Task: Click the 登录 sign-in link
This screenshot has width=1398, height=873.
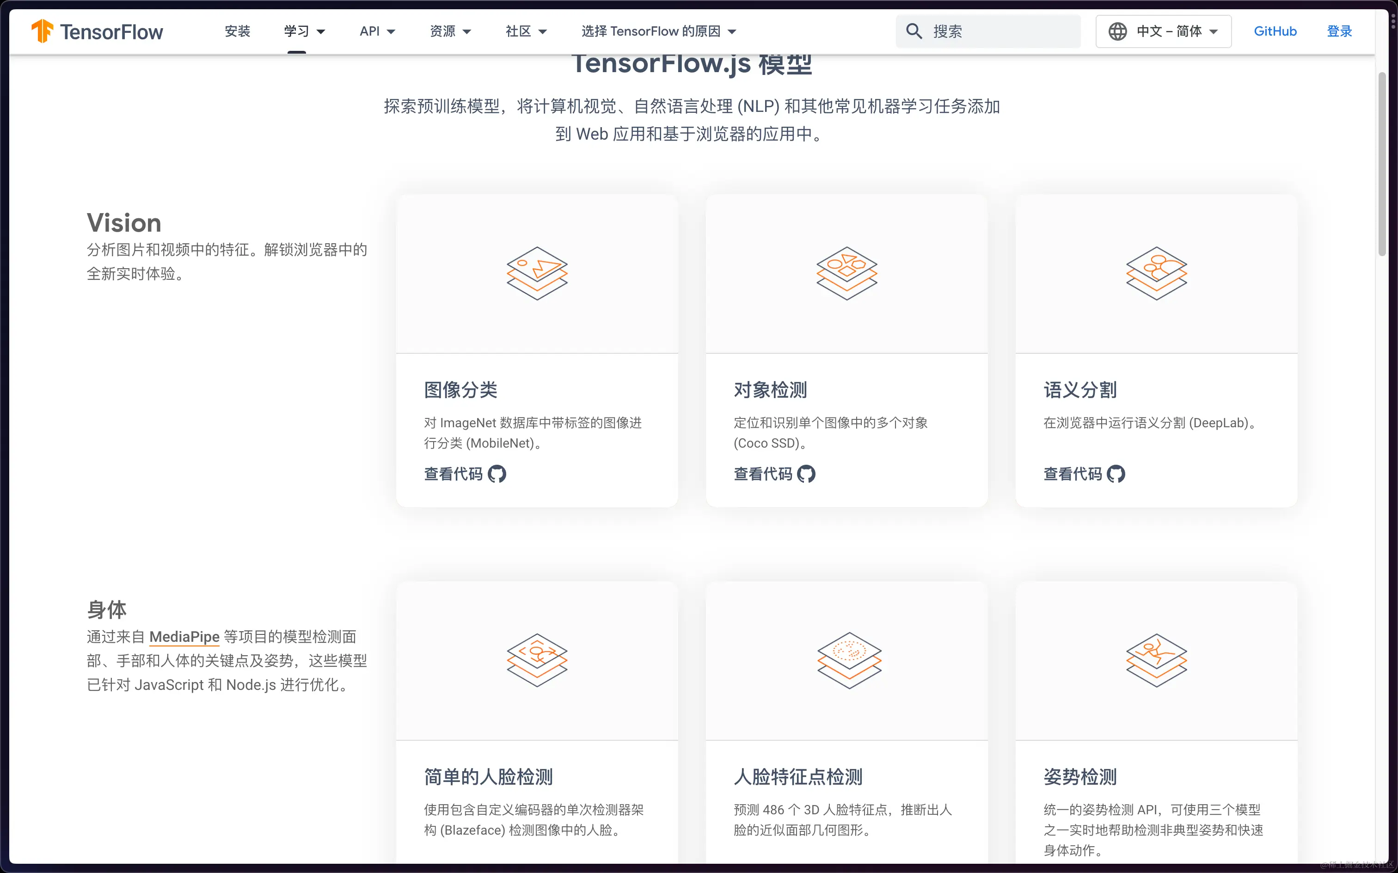Action: (x=1339, y=31)
